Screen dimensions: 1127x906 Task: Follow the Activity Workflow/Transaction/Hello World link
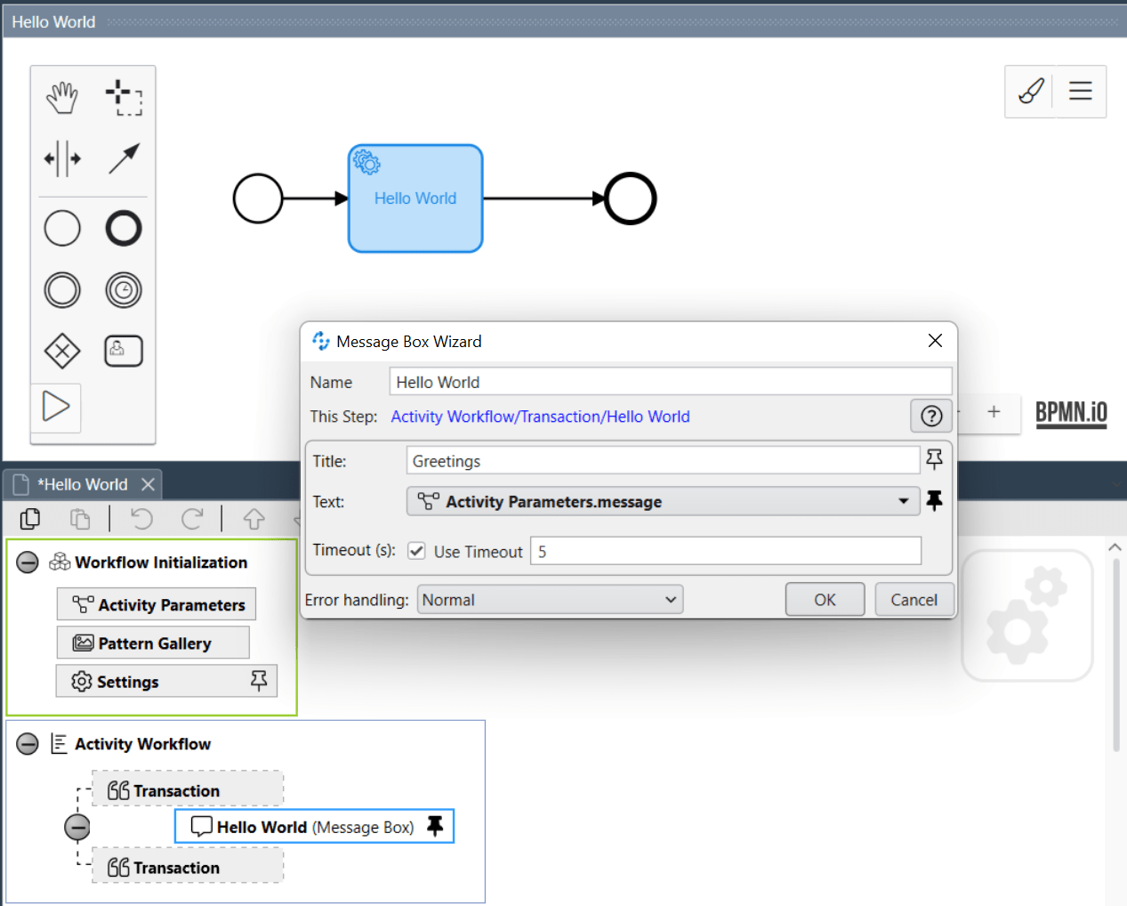coord(540,416)
